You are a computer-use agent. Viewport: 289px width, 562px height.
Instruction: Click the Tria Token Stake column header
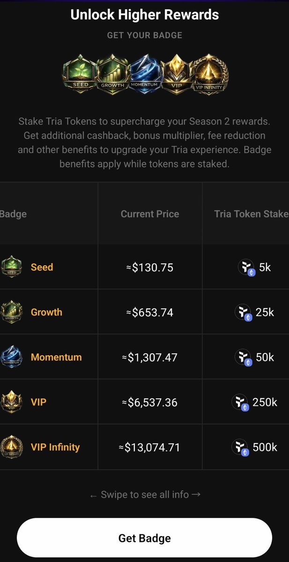point(251,214)
